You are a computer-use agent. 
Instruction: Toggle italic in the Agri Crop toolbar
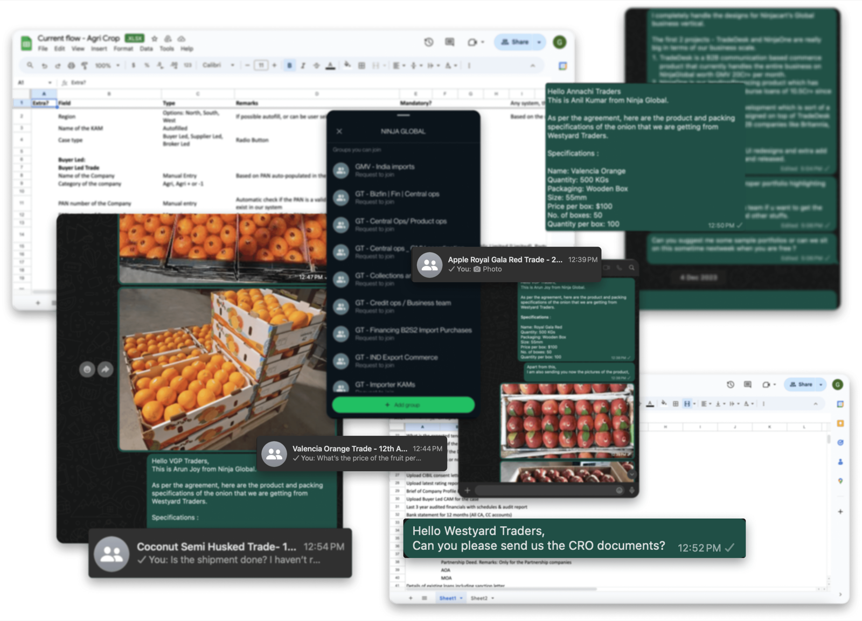(x=303, y=66)
